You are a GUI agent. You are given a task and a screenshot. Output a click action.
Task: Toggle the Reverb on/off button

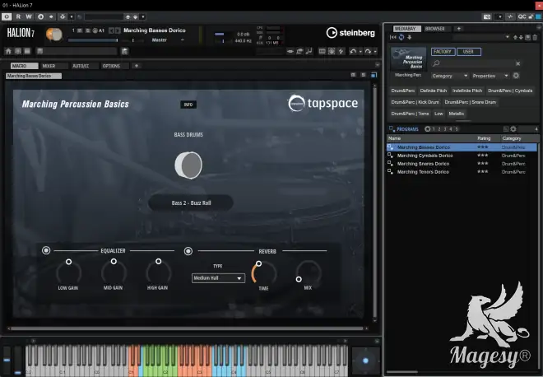point(188,251)
